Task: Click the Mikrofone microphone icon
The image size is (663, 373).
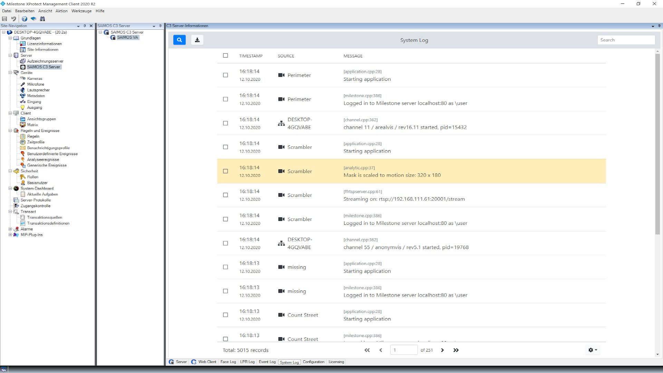Action: [x=23, y=84]
